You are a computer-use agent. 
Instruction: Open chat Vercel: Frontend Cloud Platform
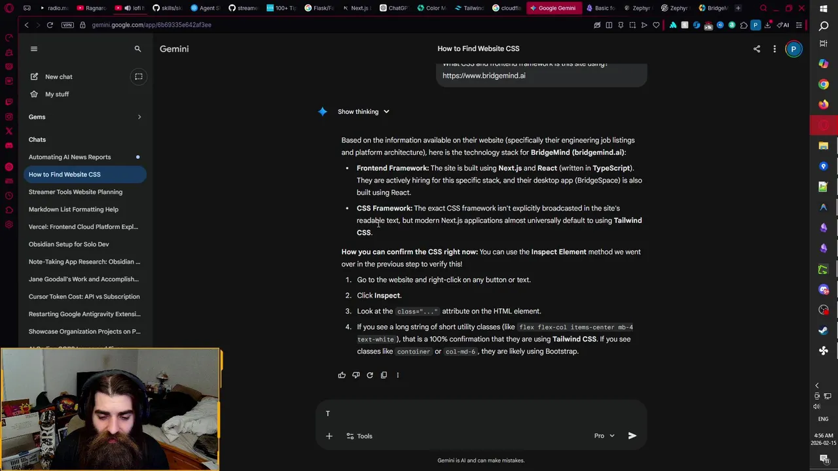pyautogui.click(x=85, y=227)
